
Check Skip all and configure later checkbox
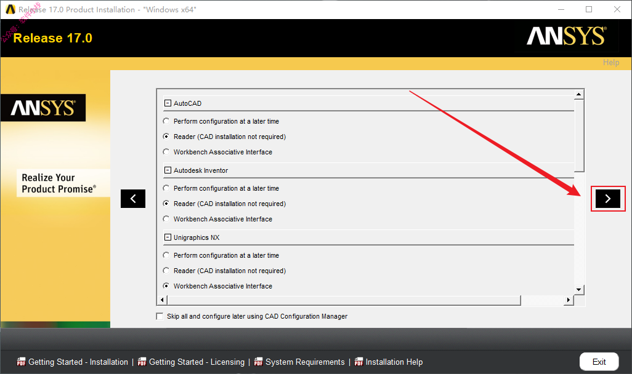[160, 316]
